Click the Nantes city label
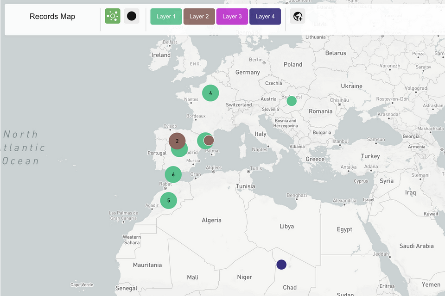Image resolution: width=445 pixels, height=296 pixels. [x=191, y=99]
